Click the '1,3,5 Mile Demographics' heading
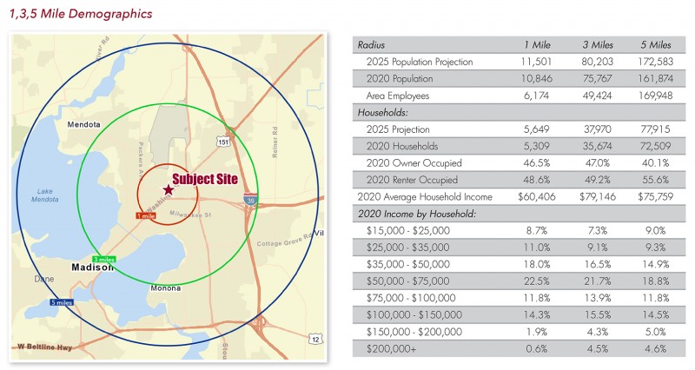Image resolution: width=695 pixels, height=370 pixels. (x=81, y=14)
